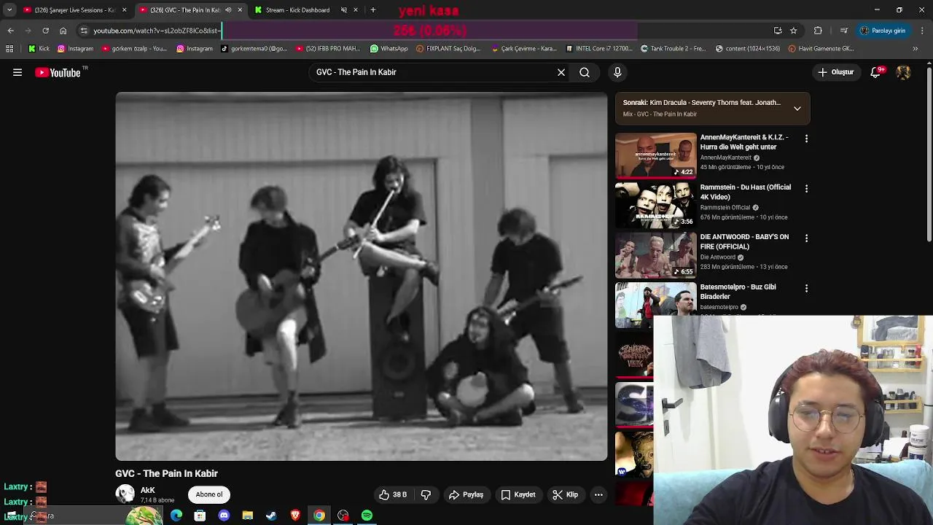Open INTEL Core i7 12700 bookmark
933x525 pixels.
pos(598,49)
